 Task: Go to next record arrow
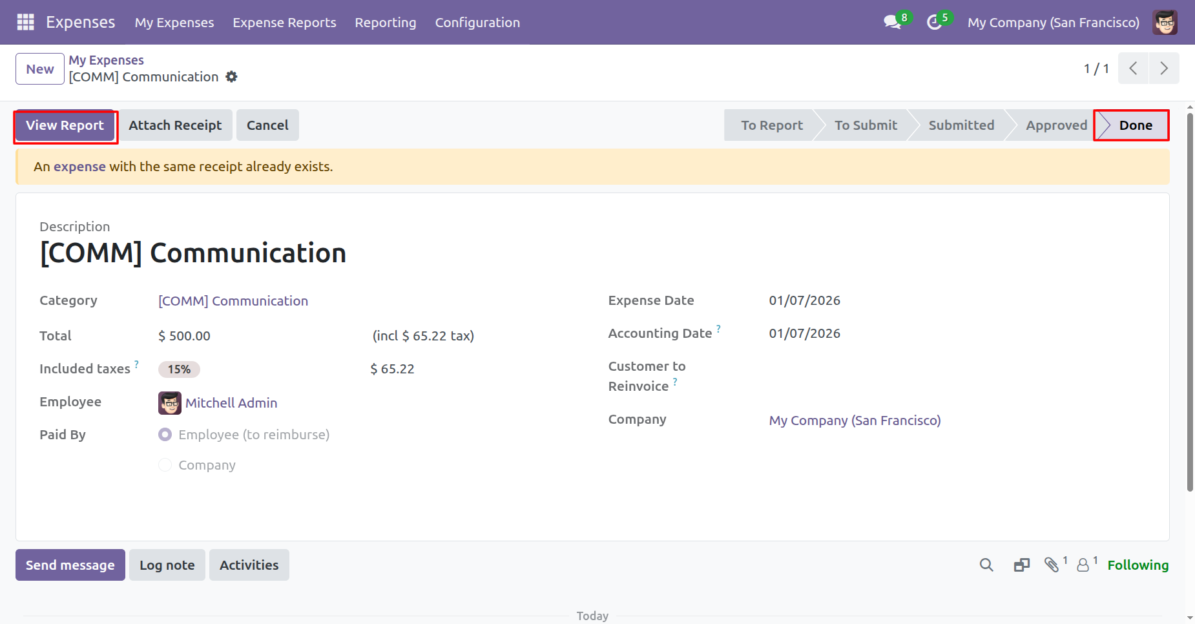pyautogui.click(x=1163, y=68)
